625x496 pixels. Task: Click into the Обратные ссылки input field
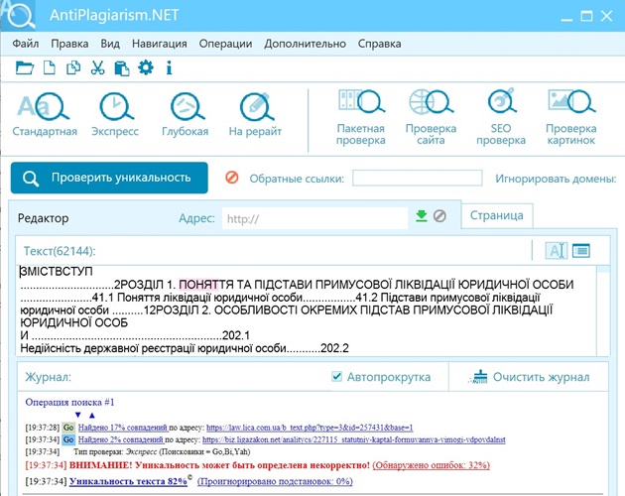coord(418,178)
